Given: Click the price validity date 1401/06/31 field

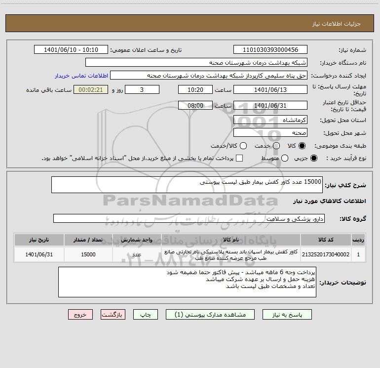Looking at the screenshot, I should (270, 105).
